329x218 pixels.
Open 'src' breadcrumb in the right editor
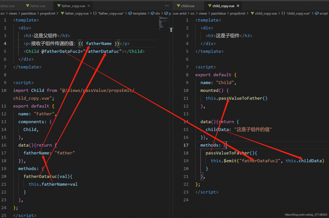pos(193,13)
